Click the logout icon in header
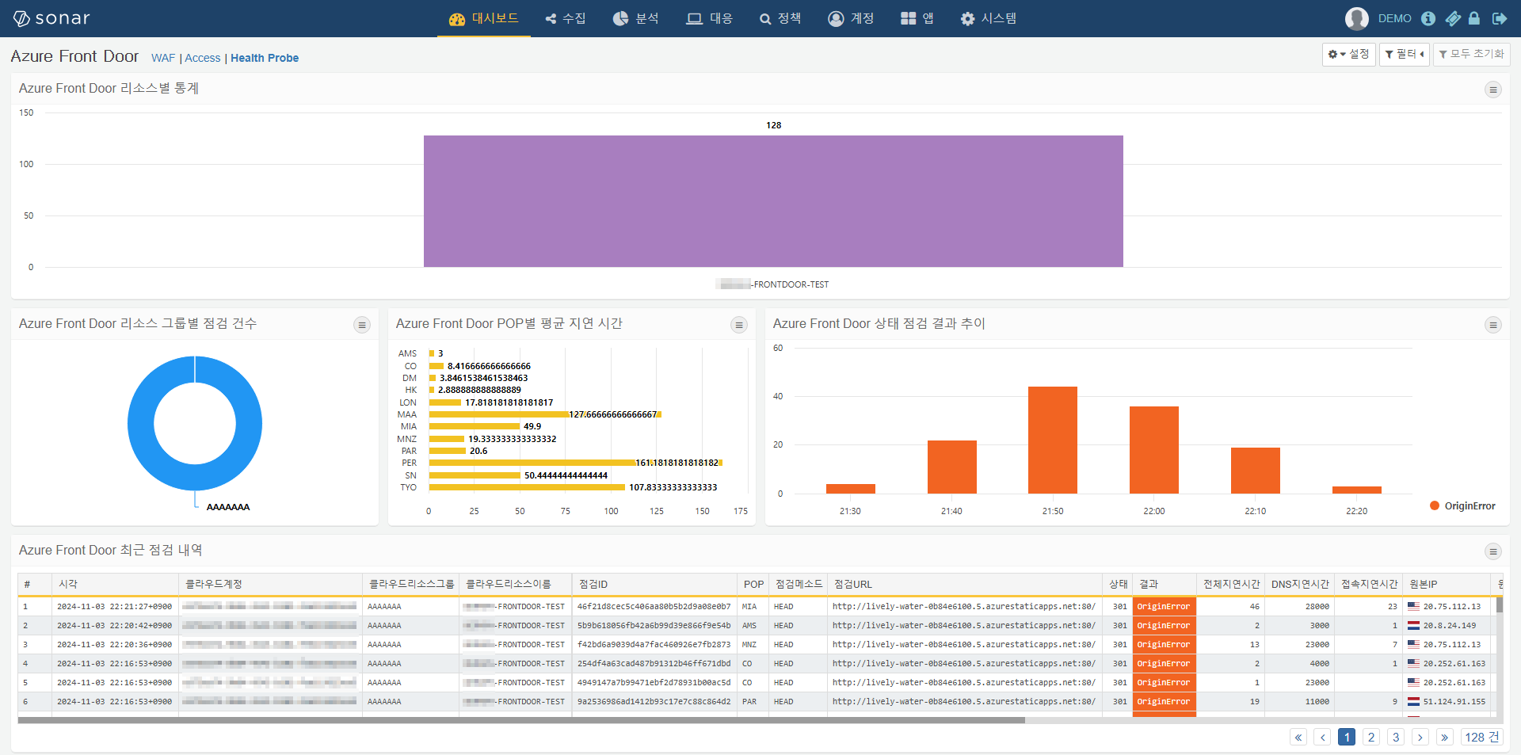 1500,18
